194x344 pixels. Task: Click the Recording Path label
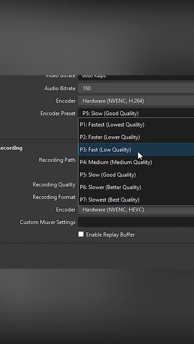coord(57,160)
